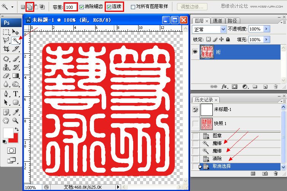This screenshot has width=287, height=191.
Task: Select the Path Selection tool
Action: tap(6, 102)
